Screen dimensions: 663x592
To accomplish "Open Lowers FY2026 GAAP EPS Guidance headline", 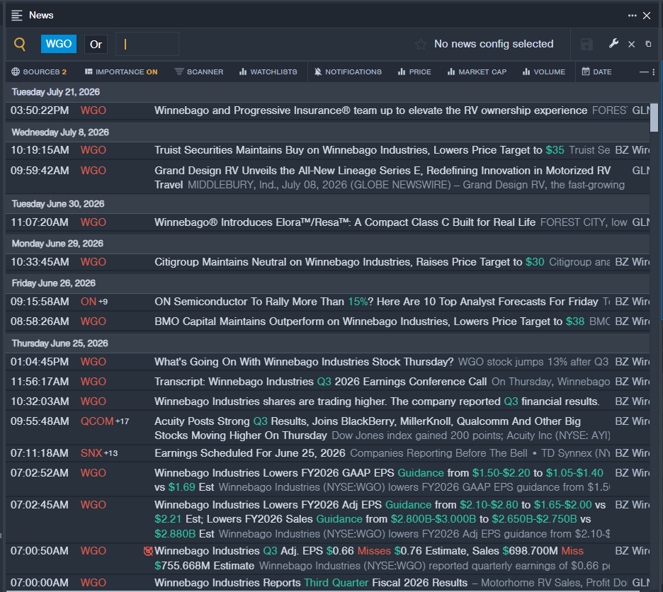I will [x=378, y=480].
